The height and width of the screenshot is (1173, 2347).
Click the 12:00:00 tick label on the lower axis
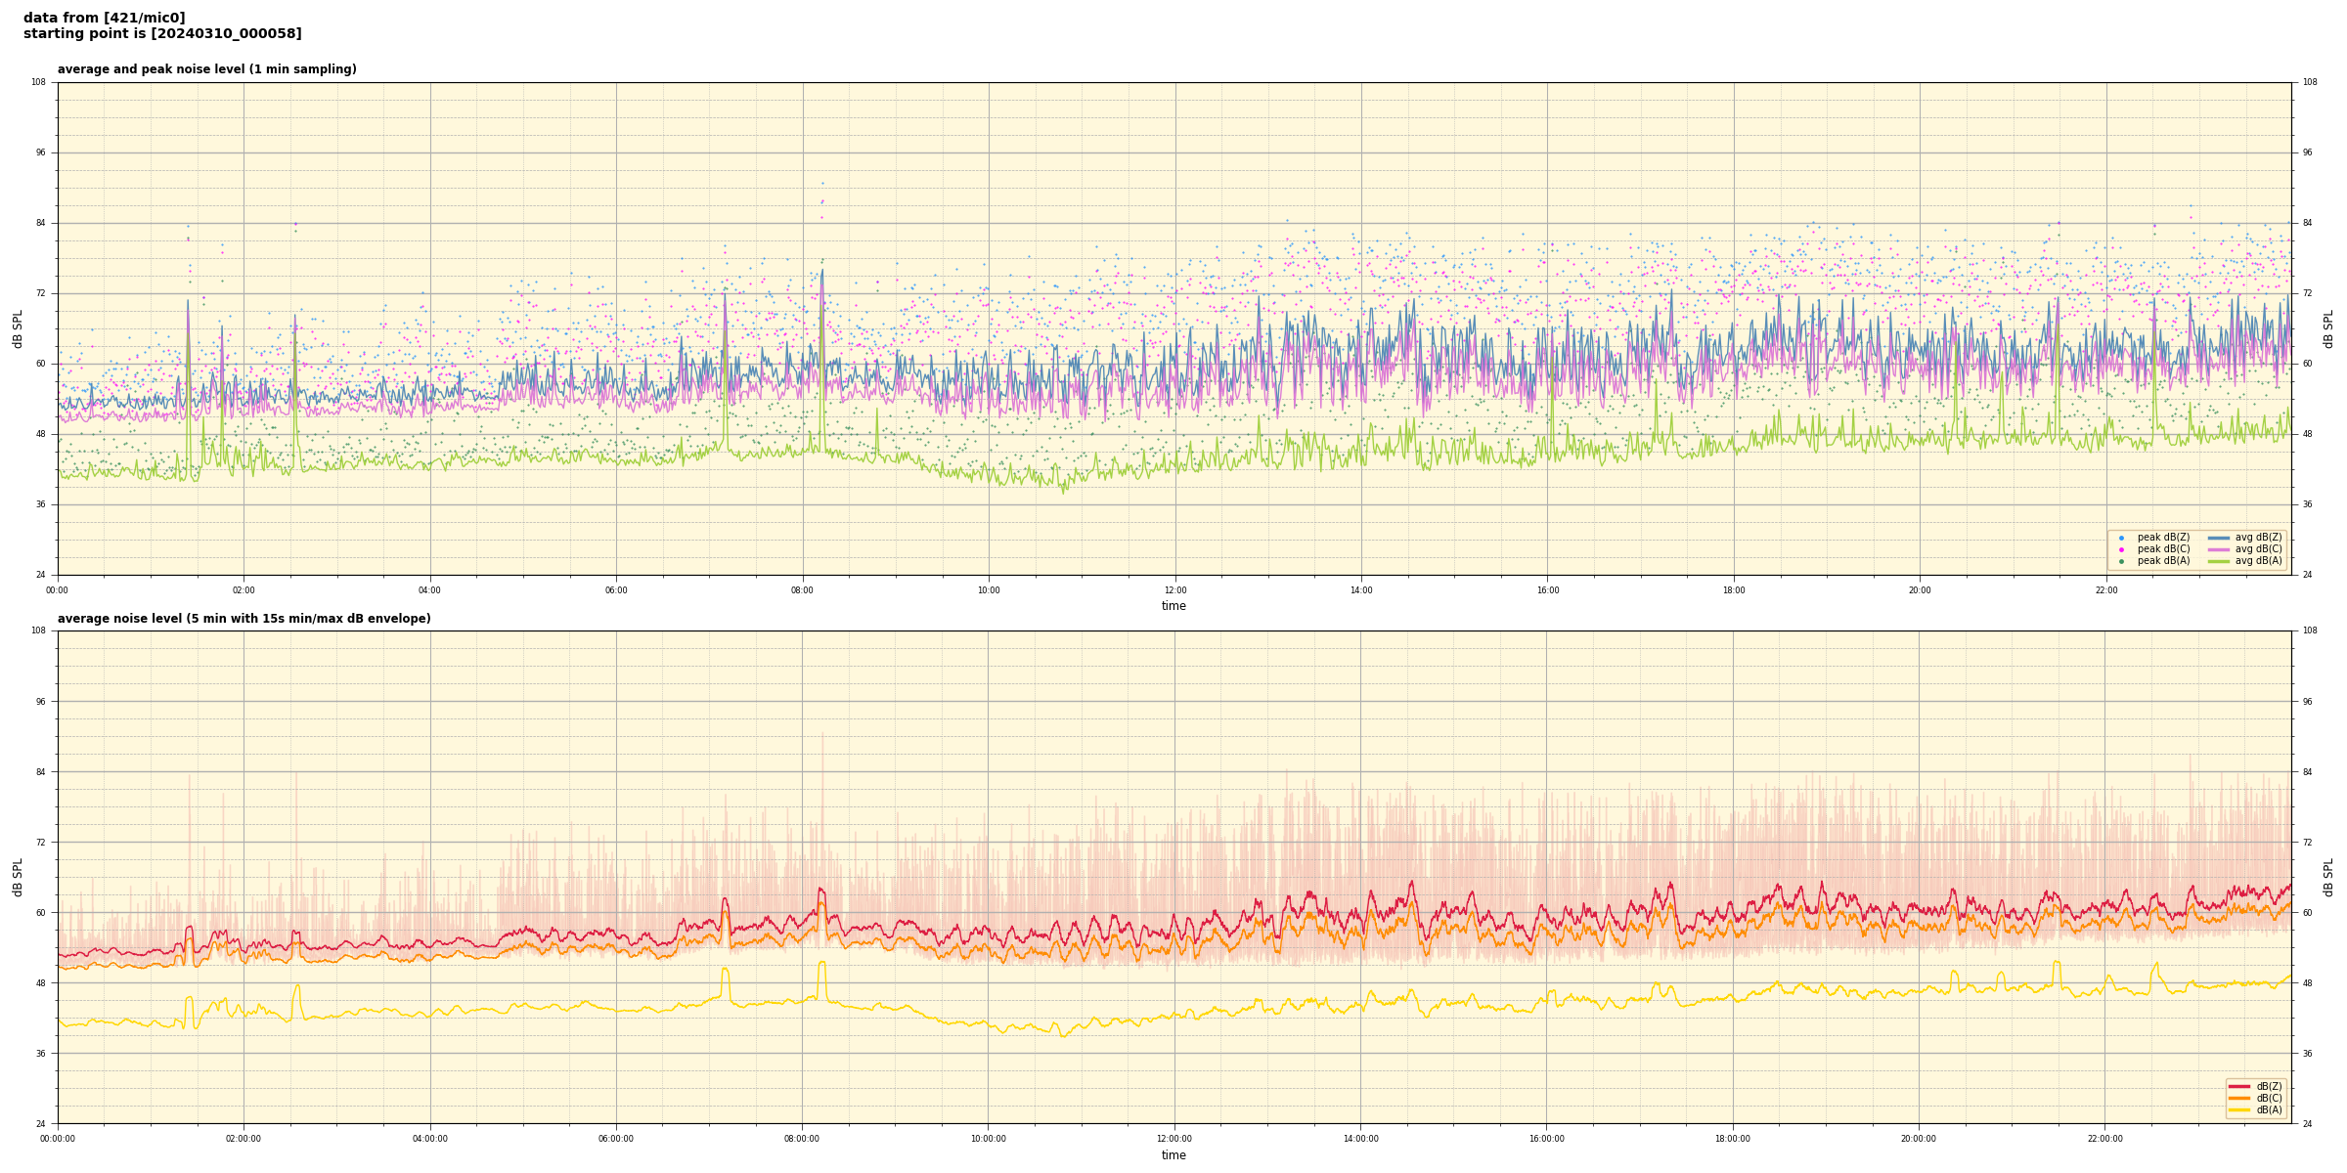(x=1174, y=1139)
